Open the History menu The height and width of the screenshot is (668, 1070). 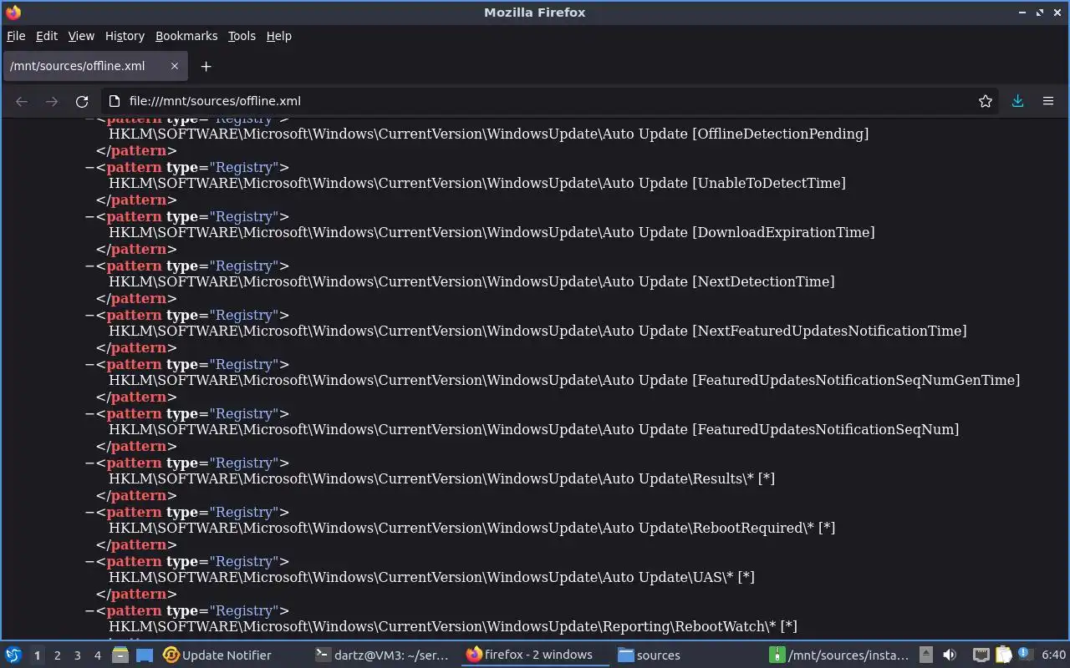125,36
